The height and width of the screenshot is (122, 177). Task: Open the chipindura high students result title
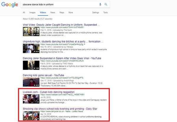click(63, 41)
